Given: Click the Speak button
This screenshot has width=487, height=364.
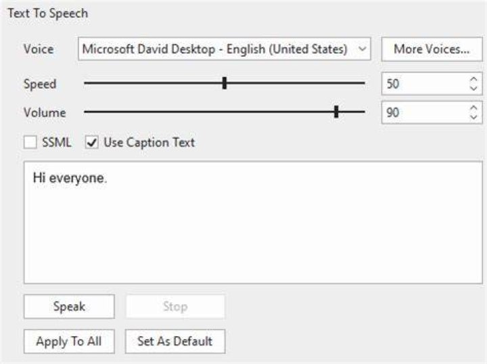Looking at the screenshot, I should pyautogui.click(x=69, y=306).
